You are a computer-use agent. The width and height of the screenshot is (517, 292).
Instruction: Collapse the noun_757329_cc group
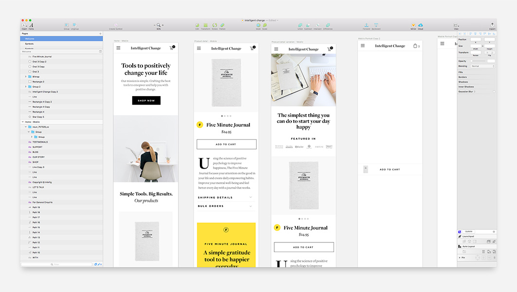(26, 127)
